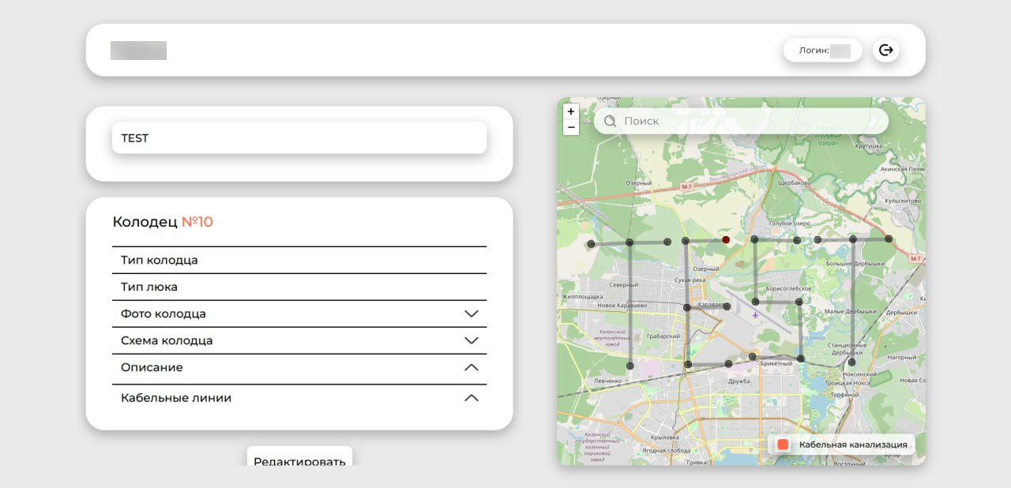
Task: Log out using the exit arrow icon
Action: coord(886,51)
